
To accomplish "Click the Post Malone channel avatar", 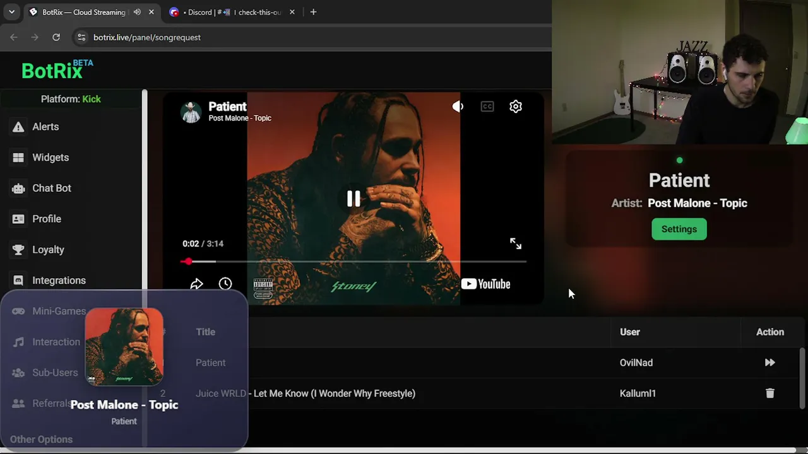I will tap(191, 112).
